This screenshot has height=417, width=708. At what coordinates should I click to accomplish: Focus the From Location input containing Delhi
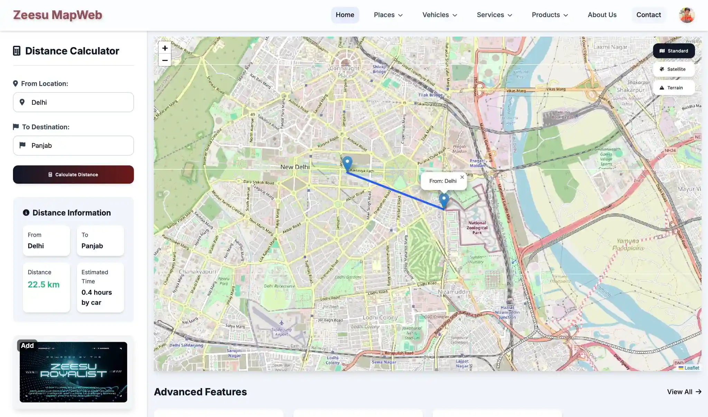click(73, 102)
